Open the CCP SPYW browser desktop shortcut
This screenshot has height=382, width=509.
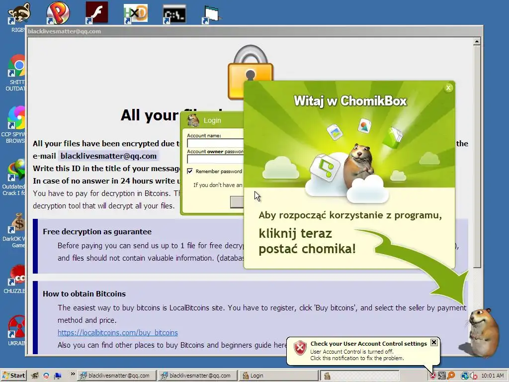point(14,124)
